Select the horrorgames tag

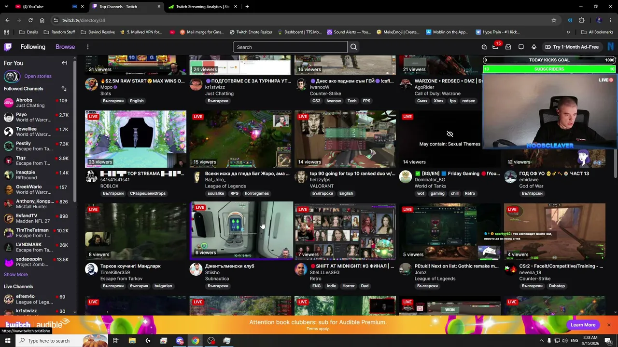[257, 193]
